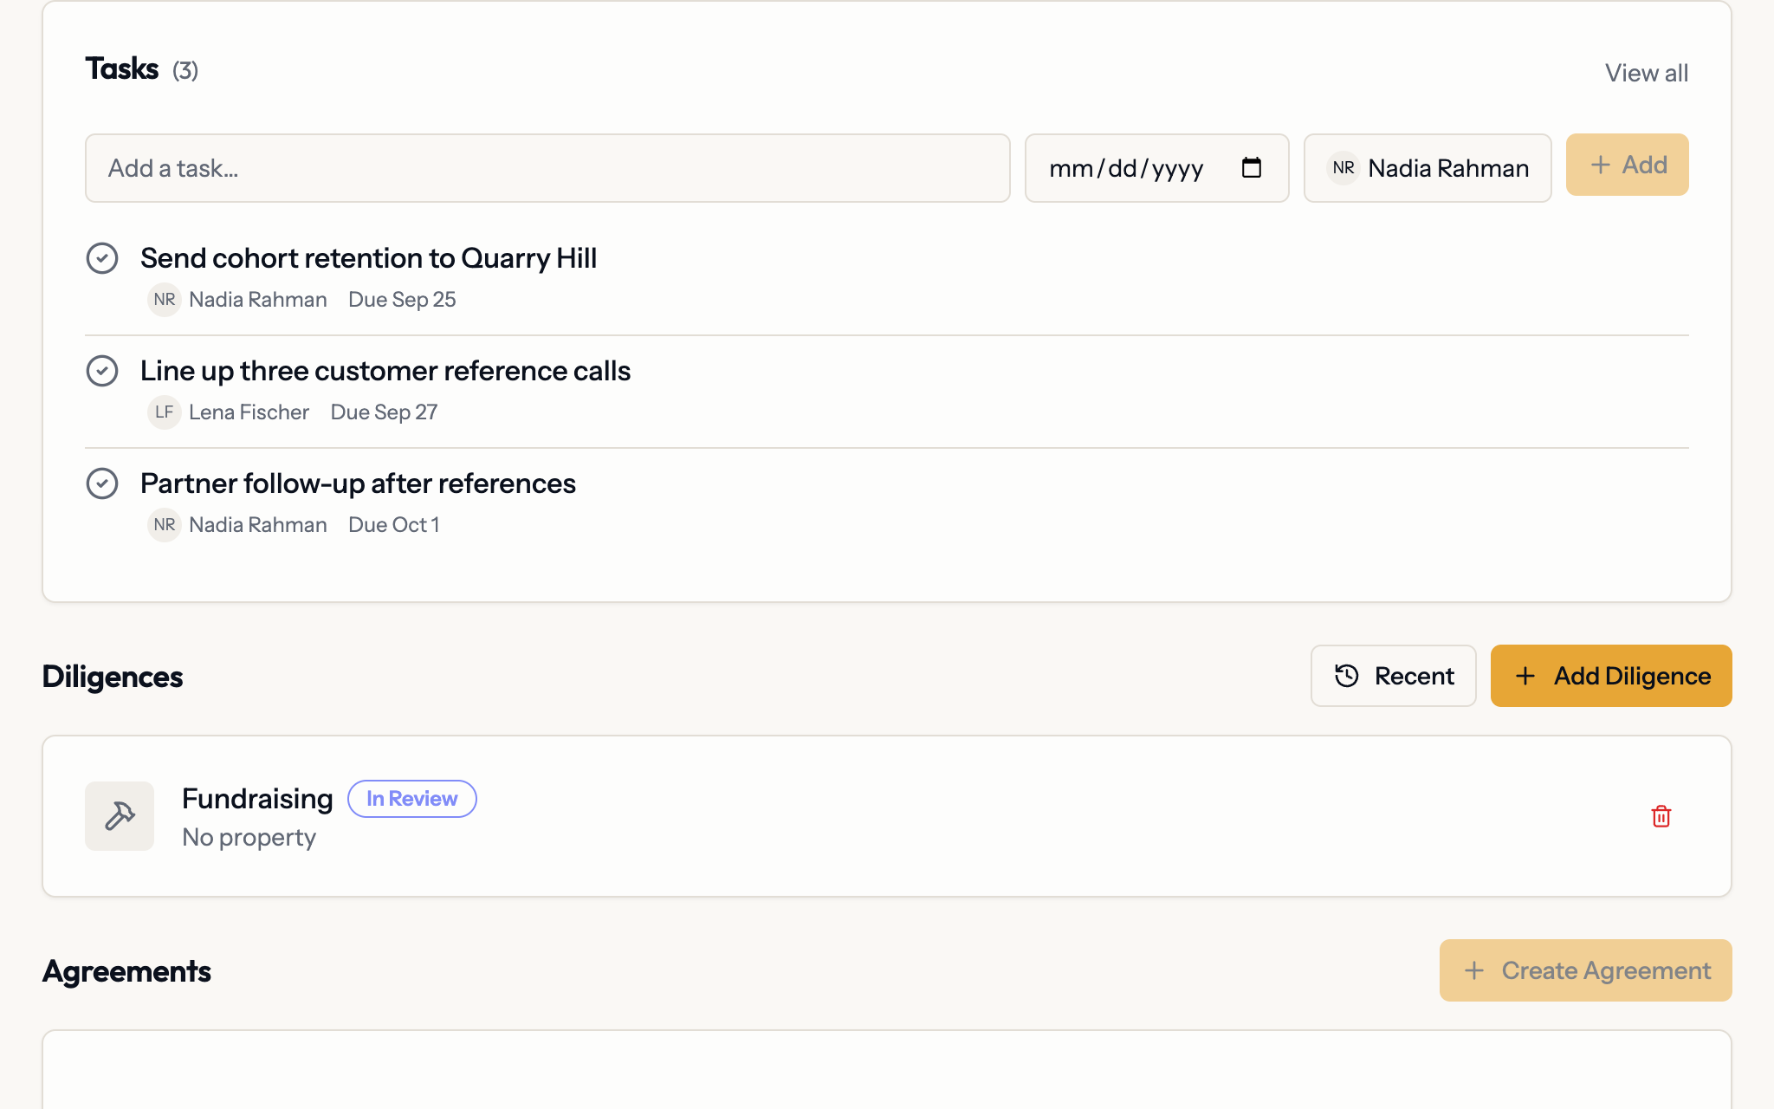The width and height of the screenshot is (1774, 1109).
Task: Open View all tasks link
Action: tap(1646, 73)
